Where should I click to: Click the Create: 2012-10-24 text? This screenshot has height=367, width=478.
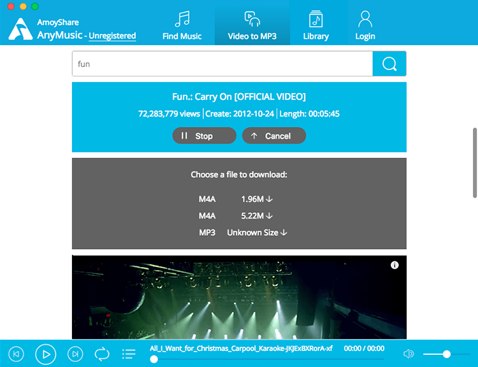(240, 113)
